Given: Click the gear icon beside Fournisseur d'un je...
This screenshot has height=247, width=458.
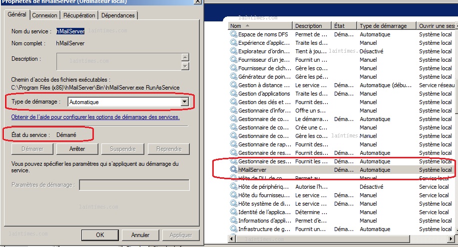Looking at the screenshot, I should tap(233, 59).
